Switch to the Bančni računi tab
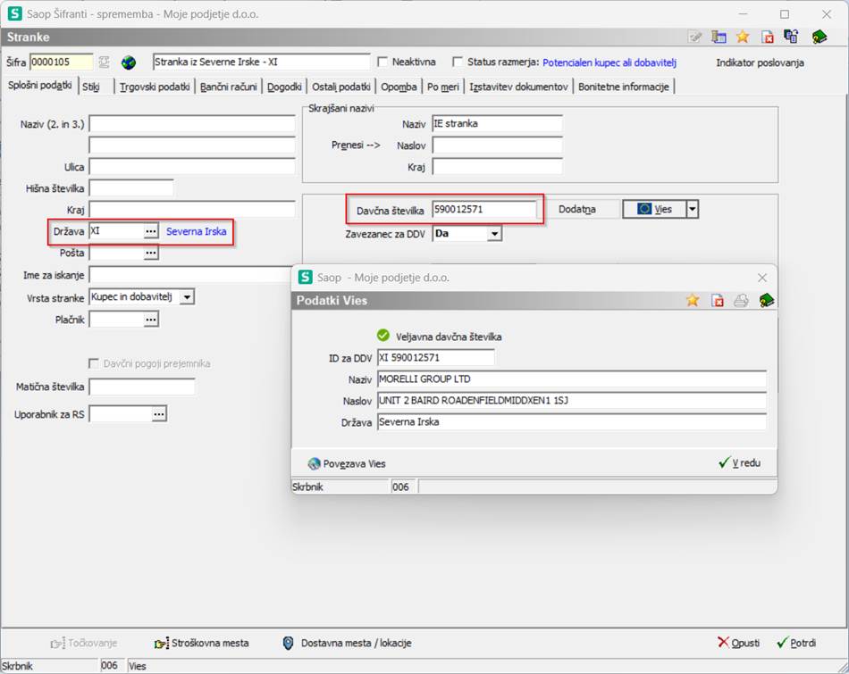The width and height of the screenshot is (849, 674). coord(229,87)
